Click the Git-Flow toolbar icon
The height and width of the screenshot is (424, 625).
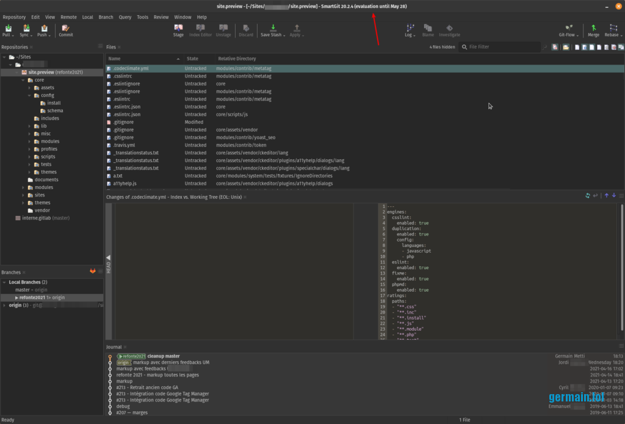click(x=568, y=29)
